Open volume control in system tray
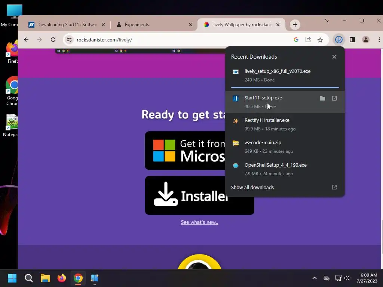383x287 pixels. click(x=347, y=278)
